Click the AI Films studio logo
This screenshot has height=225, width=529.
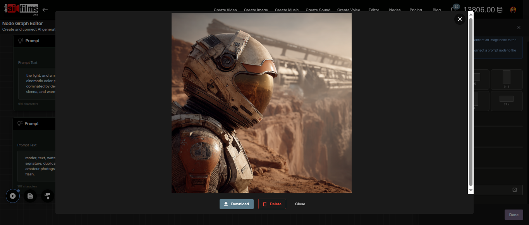coord(21,9)
